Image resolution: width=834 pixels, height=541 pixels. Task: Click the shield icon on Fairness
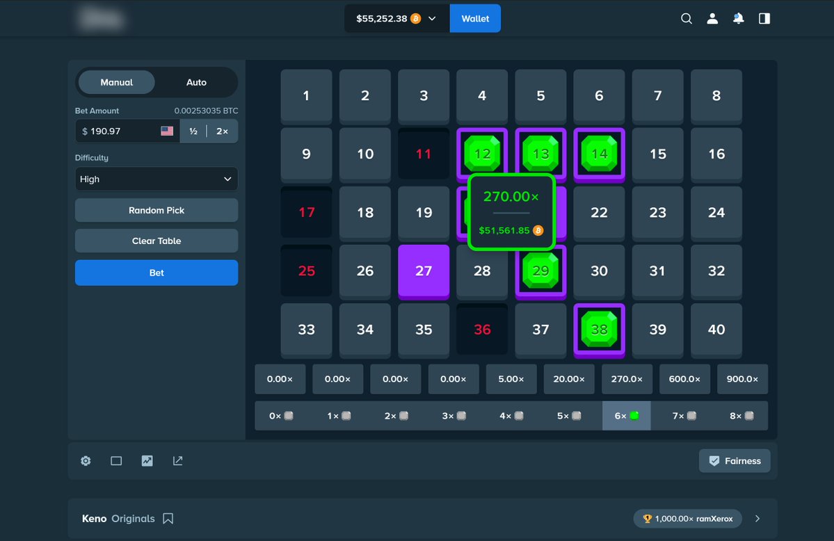coord(714,460)
